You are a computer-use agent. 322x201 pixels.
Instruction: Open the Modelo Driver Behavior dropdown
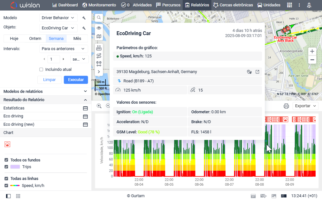[x=58, y=18]
